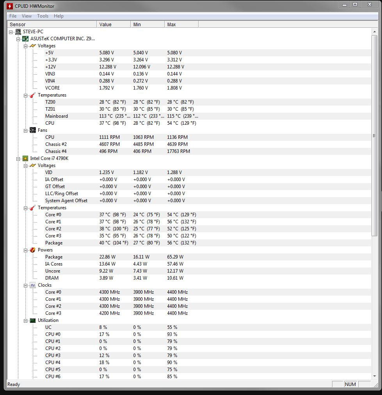Collapse the CPU Temperatures group

tap(25, 208)
